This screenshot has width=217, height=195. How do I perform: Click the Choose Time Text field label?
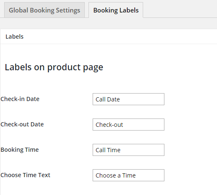pyautogui.click(x=25, y=175)
